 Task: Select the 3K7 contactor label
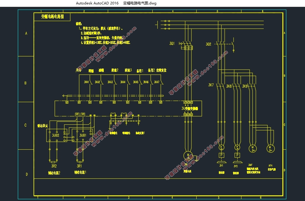[x=211, y=85]
